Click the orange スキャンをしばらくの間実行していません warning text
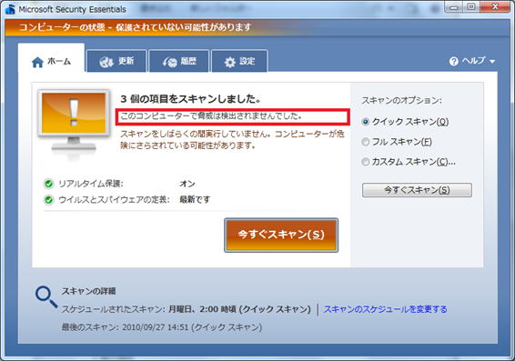The image size is (515, 361). pyautogui.click(x=232, y=139)
